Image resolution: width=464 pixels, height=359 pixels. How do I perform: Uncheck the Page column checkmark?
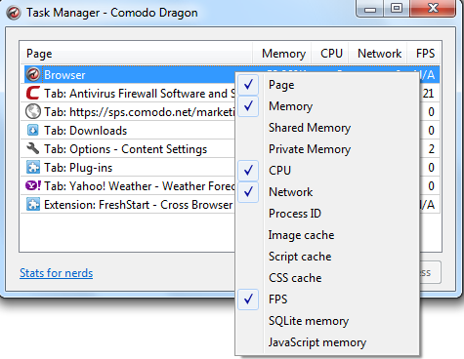click(248, 85)
